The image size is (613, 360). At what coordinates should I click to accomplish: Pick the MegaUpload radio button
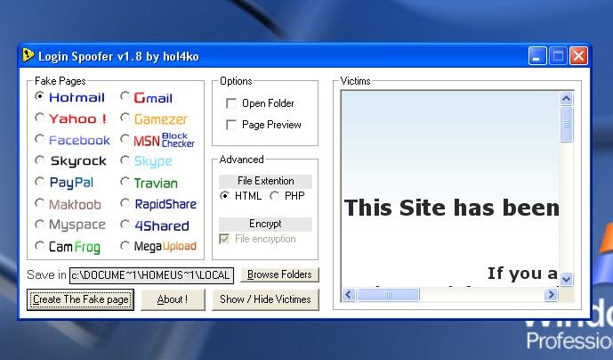click(x=125, y=246)
